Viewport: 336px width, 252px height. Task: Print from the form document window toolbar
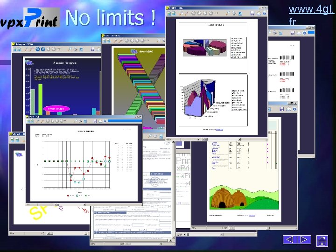coord(155,136)
